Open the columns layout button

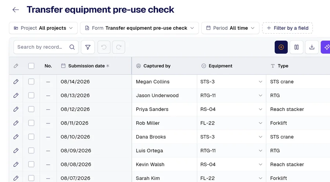click(297, 47)
